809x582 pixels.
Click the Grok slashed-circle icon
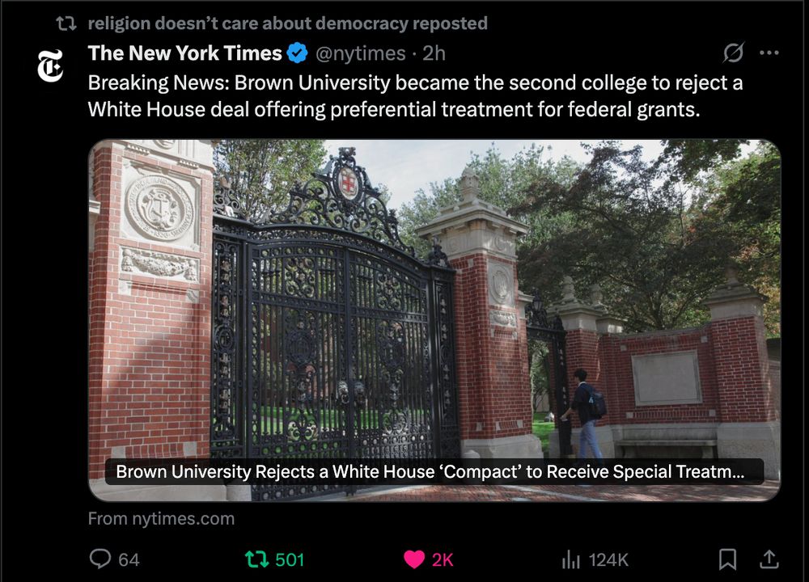(733, 53)
